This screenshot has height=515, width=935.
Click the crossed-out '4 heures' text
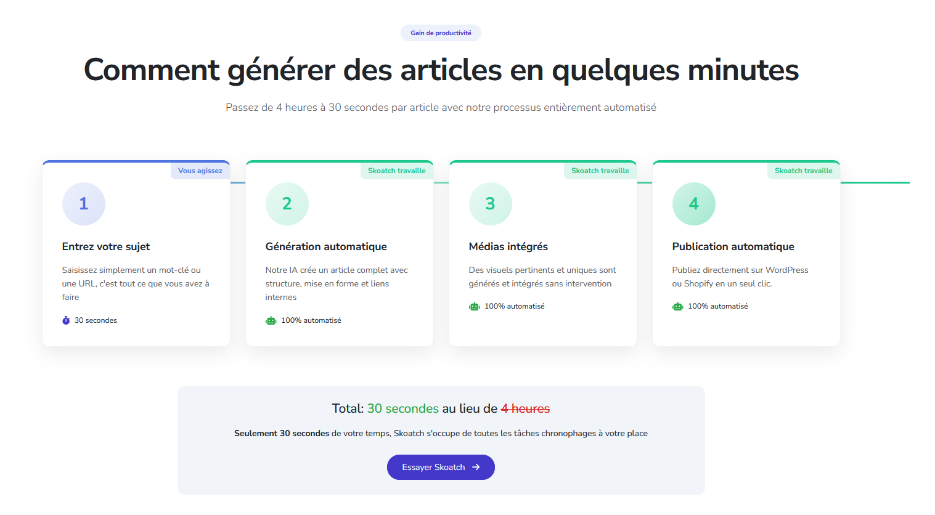pos(526,408)
